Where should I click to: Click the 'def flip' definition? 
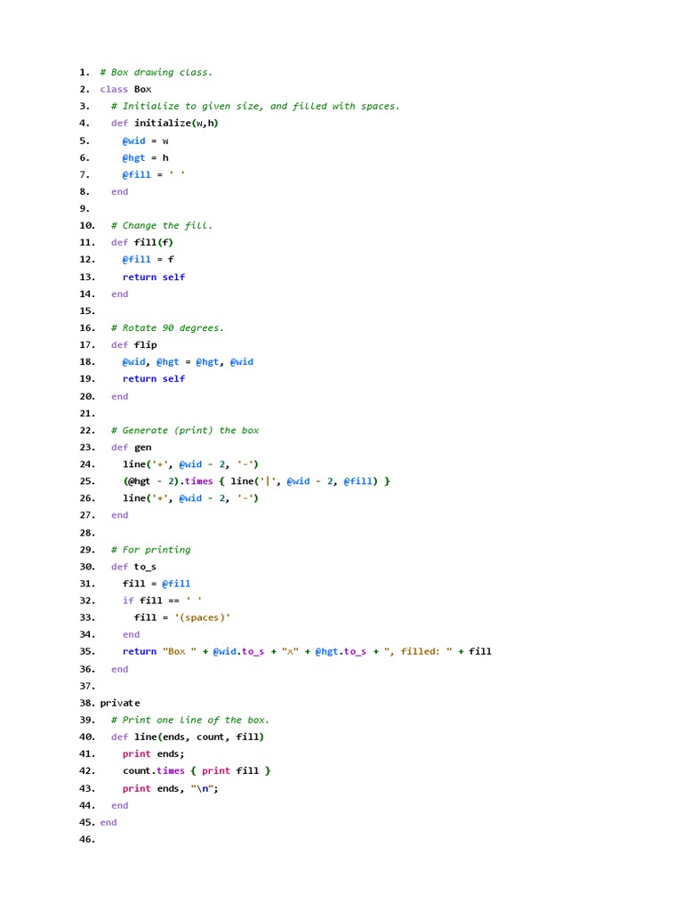pos(134,344)
